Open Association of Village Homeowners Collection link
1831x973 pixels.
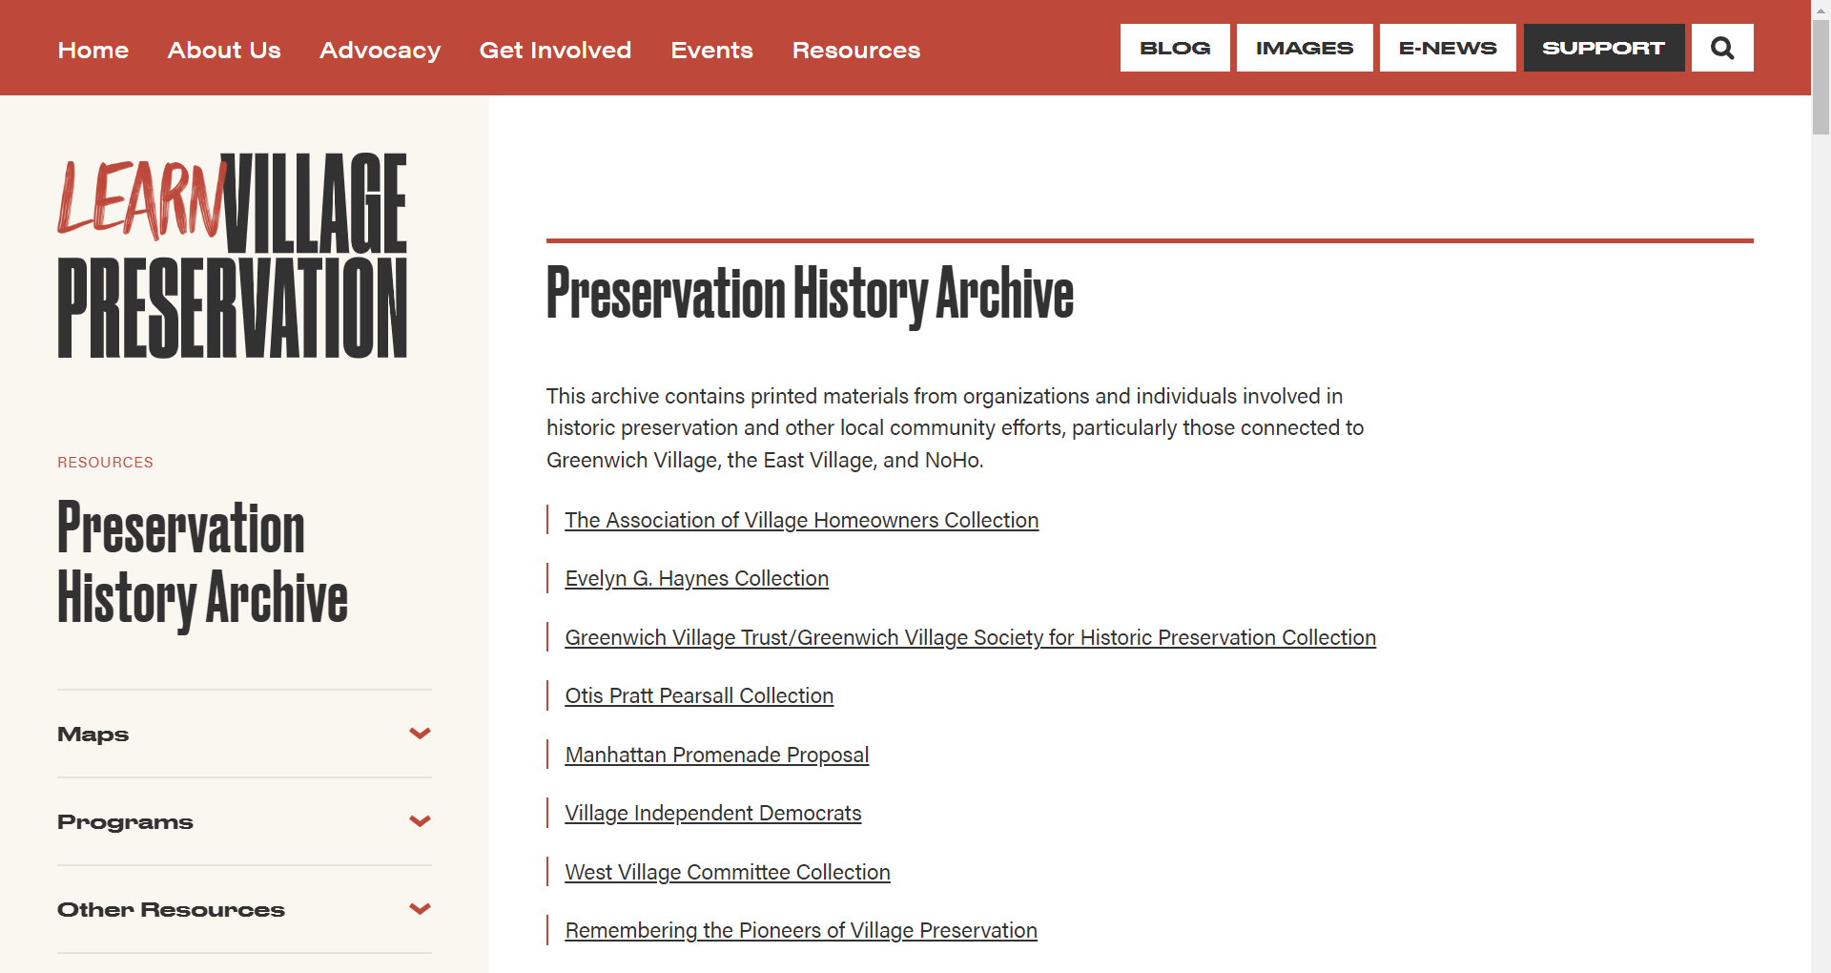[801, 520]
